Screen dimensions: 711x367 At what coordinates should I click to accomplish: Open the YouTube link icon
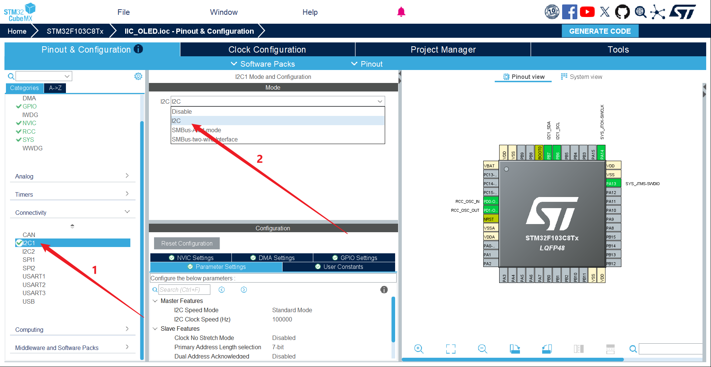tap(587, 12)
